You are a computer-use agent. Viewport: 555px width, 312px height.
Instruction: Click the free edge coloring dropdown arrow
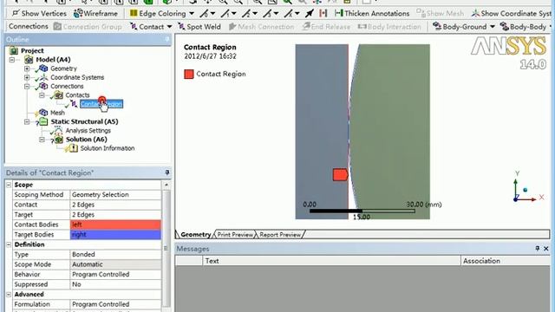213,14
